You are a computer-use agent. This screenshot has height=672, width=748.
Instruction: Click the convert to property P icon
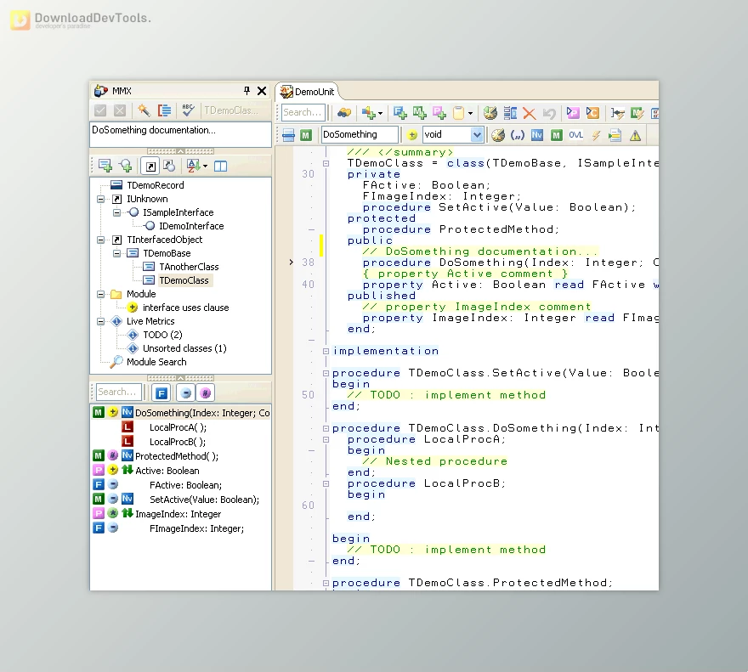click(572, 113)
